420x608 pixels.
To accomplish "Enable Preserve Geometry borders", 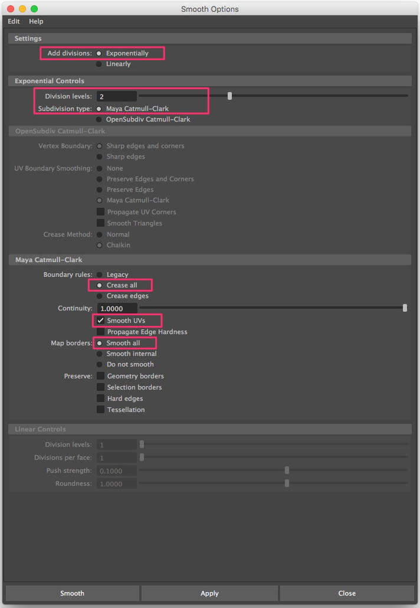I will pos(100,376).
